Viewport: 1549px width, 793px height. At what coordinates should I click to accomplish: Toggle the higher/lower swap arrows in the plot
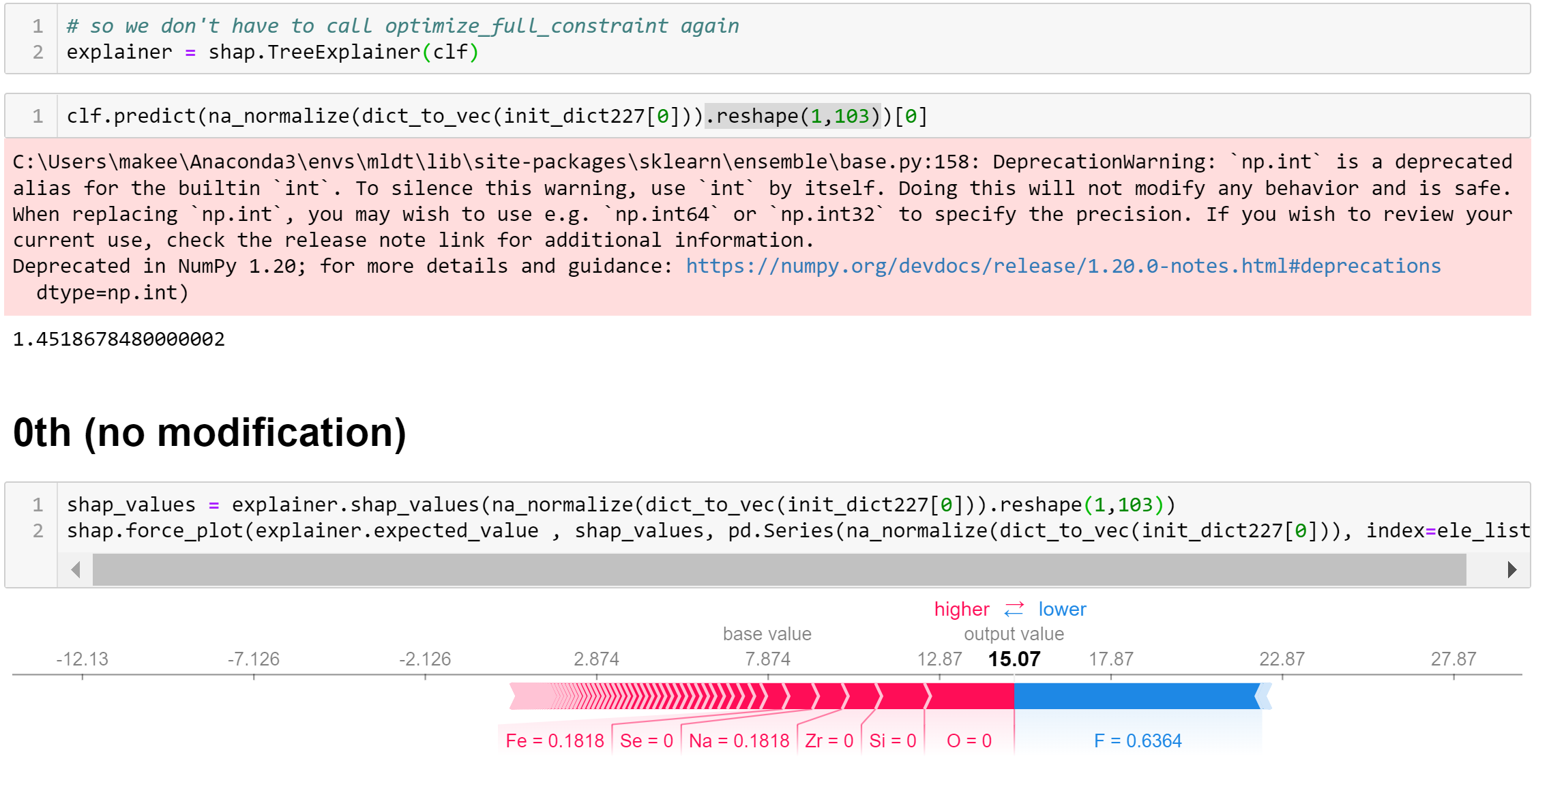[x=1014, y=609]
